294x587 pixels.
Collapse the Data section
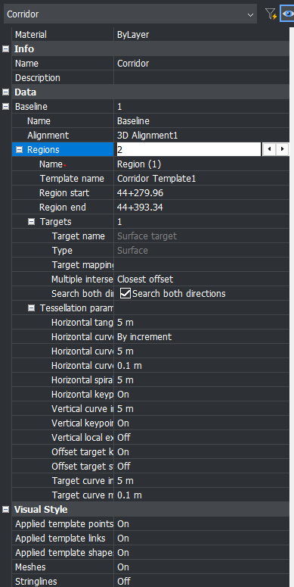click(5, 92)
